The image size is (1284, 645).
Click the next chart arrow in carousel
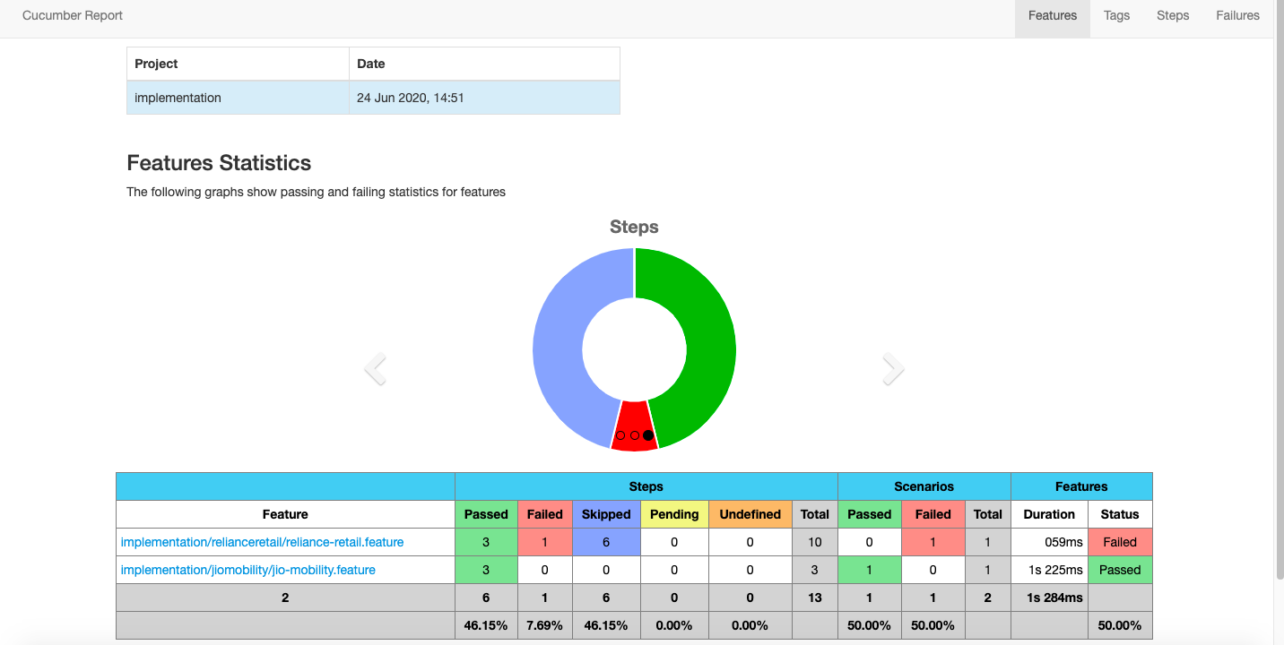[x=892, y=369]
